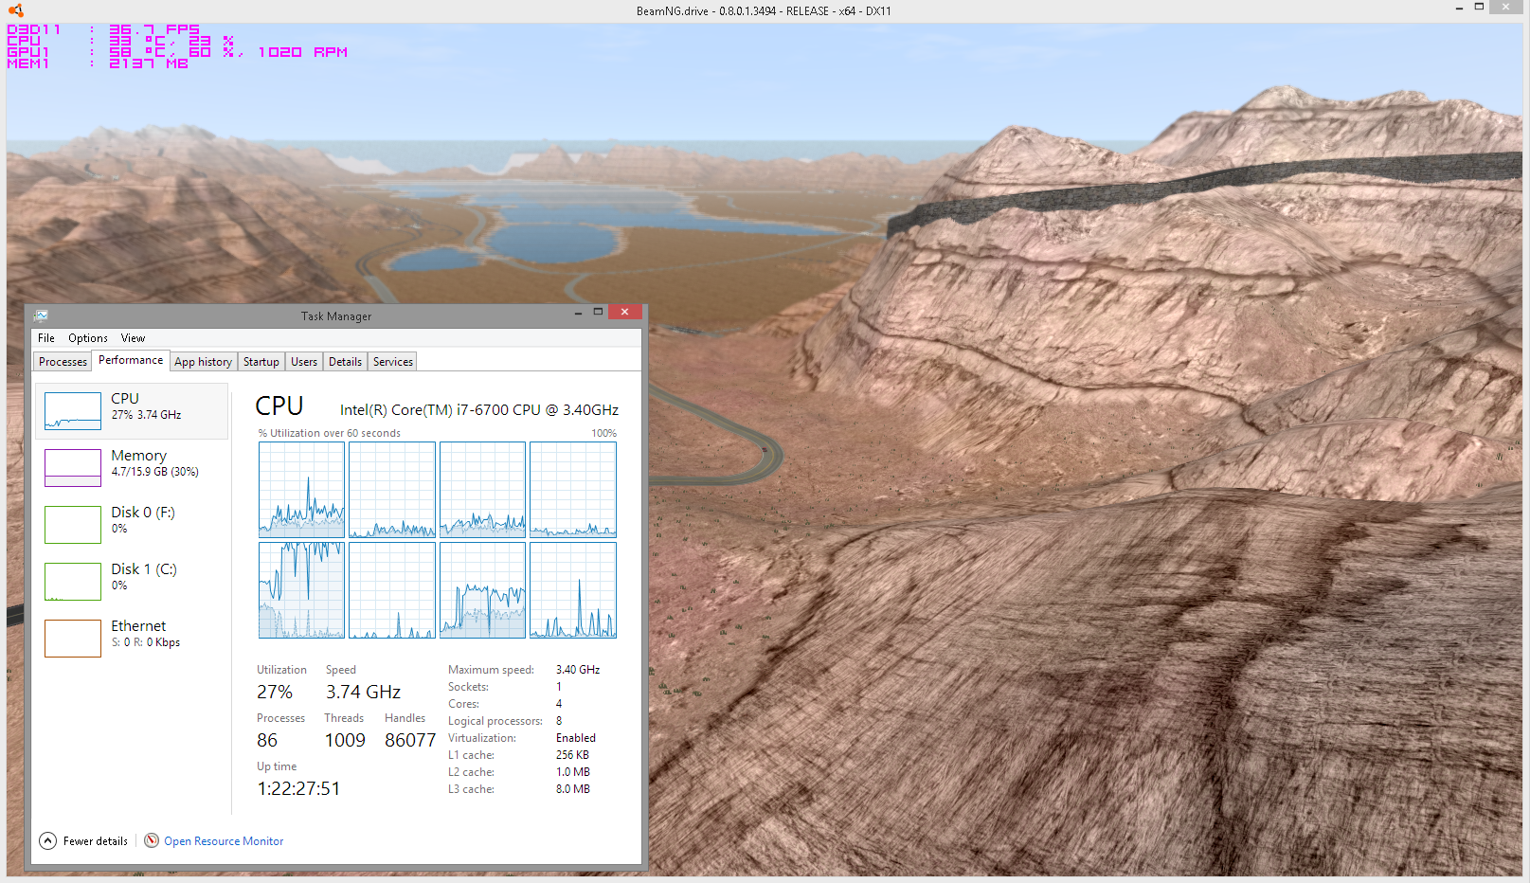1530x883 pixels.
Task: Select the CPU entry in the sidebar
Action: pyautogui.click(x=132, y=411)
